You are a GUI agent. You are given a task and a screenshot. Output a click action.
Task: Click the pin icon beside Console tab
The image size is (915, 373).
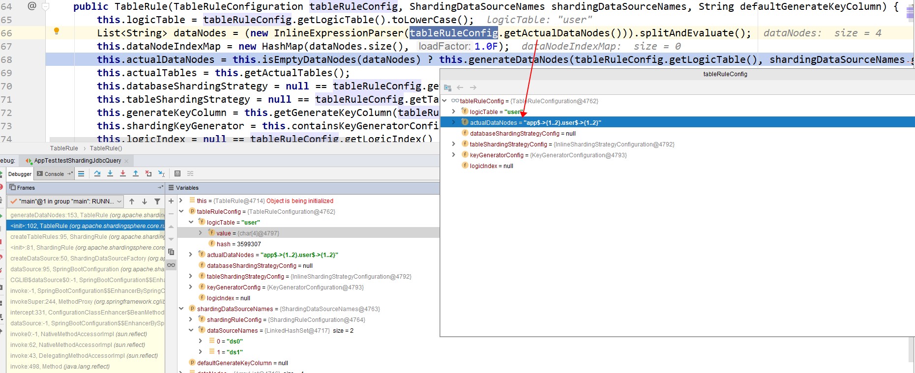pos(70,173)
